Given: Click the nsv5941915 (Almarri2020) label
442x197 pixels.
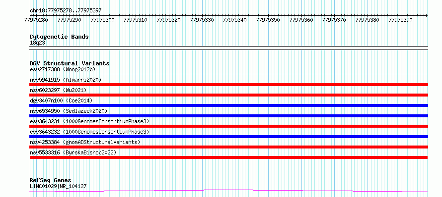Looking at the screenshot, I should [x=66, y=80].
